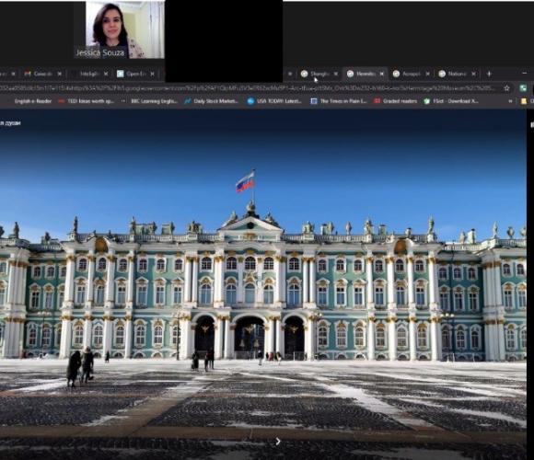
Task: Click the Winter Palace photo
Action: tap(263, 284)
